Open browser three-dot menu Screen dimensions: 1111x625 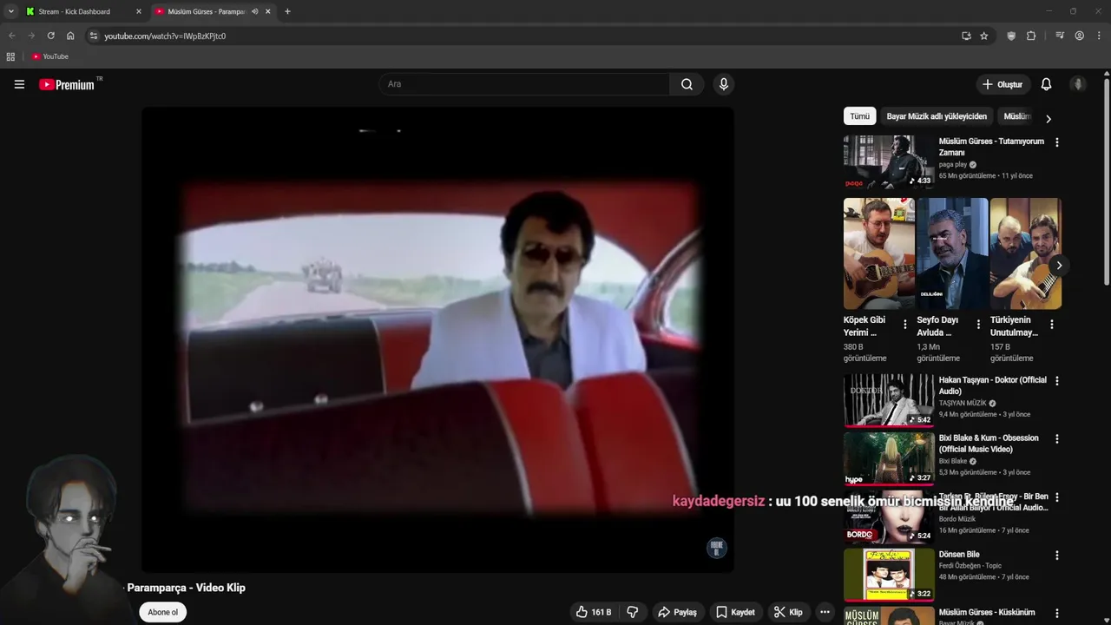pyautogui.click(x=1099, y=36)
